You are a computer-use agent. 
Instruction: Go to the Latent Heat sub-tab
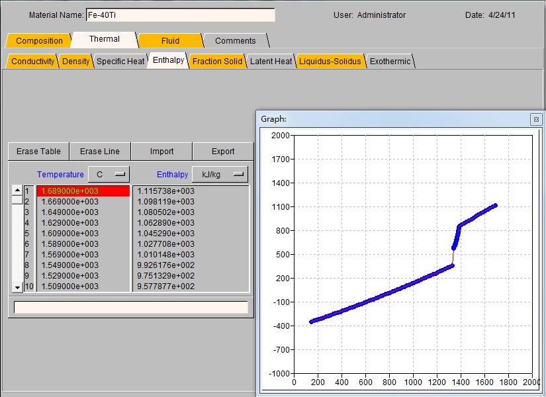(x=271, y=62)
